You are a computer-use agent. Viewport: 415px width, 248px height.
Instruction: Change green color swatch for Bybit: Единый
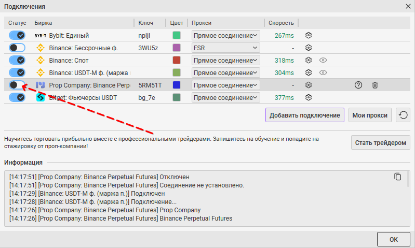177,35
